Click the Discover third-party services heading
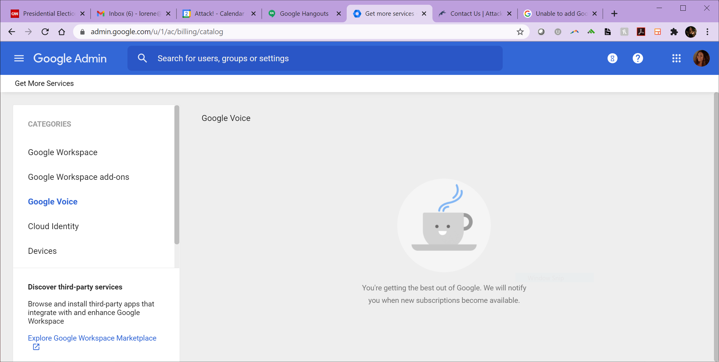The width and height of the screenshot is (719, 362). pos(75,287)
